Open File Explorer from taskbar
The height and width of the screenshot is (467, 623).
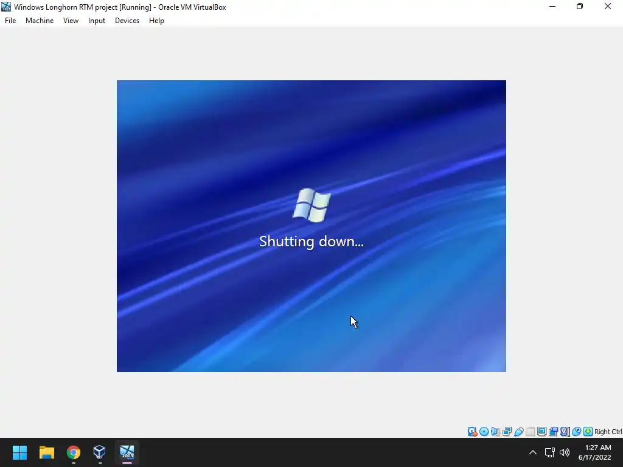point(46,452)
